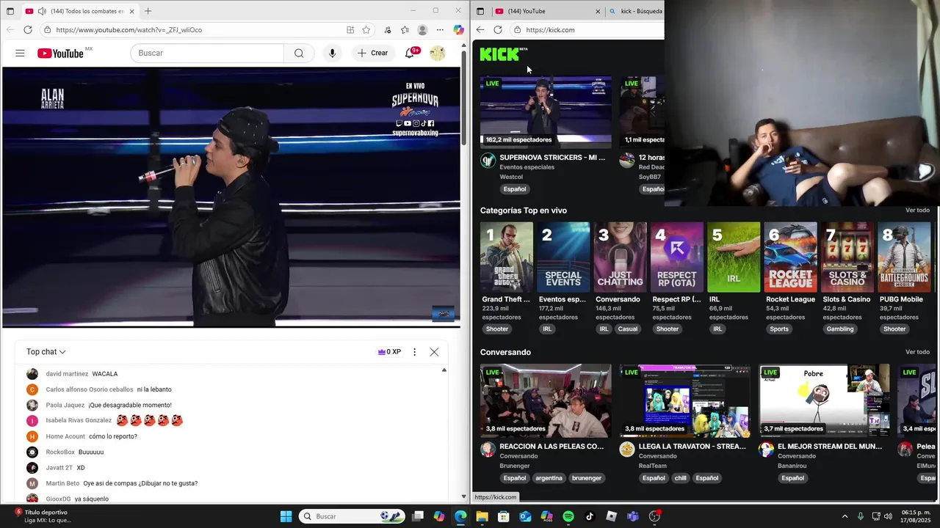Open the SUPERNOVA STRICKERS stream title link
Image resolution: width=940 pixels, height=528 pixels.
(x=552, y=158)
